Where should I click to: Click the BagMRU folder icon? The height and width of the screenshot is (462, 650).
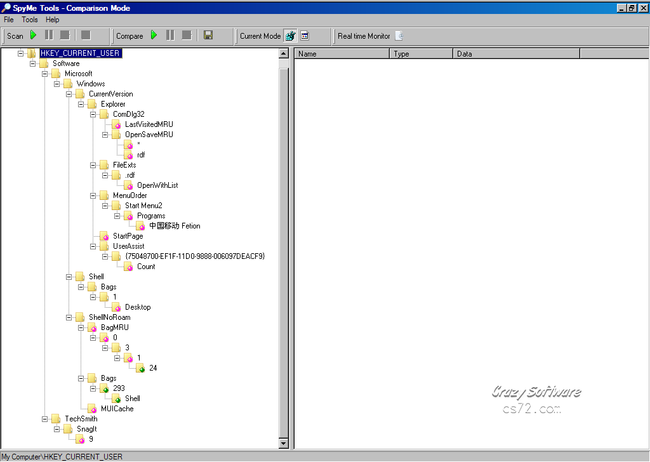click(92, 327)
